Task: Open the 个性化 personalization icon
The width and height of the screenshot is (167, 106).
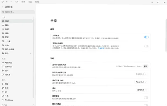Action: tap(3, 41)
